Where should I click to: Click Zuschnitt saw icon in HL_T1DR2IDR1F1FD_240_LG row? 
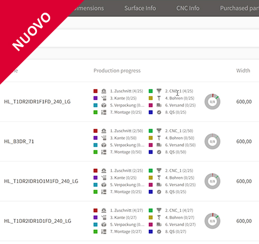[104, 91]
